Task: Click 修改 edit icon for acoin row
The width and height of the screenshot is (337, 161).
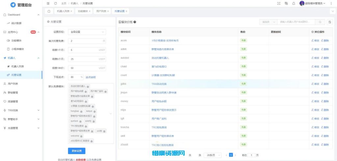Action: tap(315, 41)
